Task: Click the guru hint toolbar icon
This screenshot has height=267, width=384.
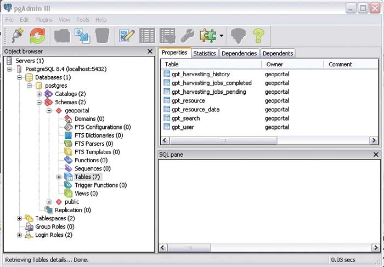Action: pyautogui.click(x=238, y=36)
